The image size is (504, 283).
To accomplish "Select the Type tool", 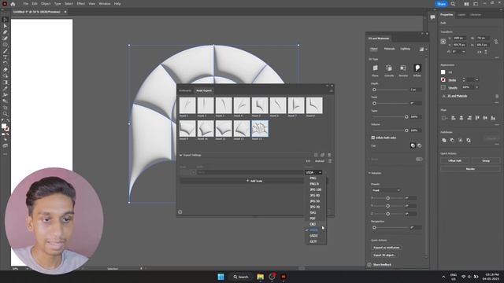I will click(6, 57).
